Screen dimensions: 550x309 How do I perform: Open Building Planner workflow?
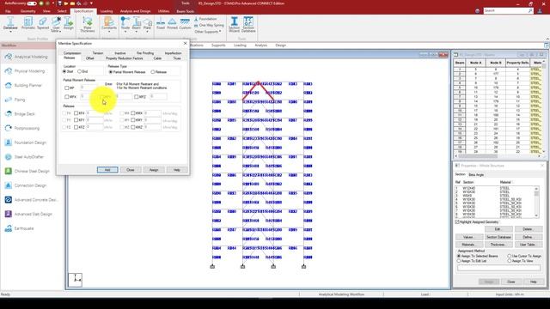tap(28, 86)
